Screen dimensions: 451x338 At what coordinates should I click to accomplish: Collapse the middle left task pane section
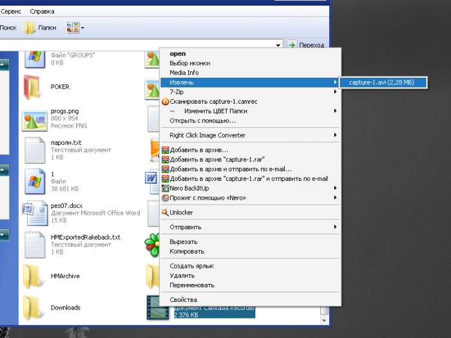pyautogui.click(x=3, y=170)
